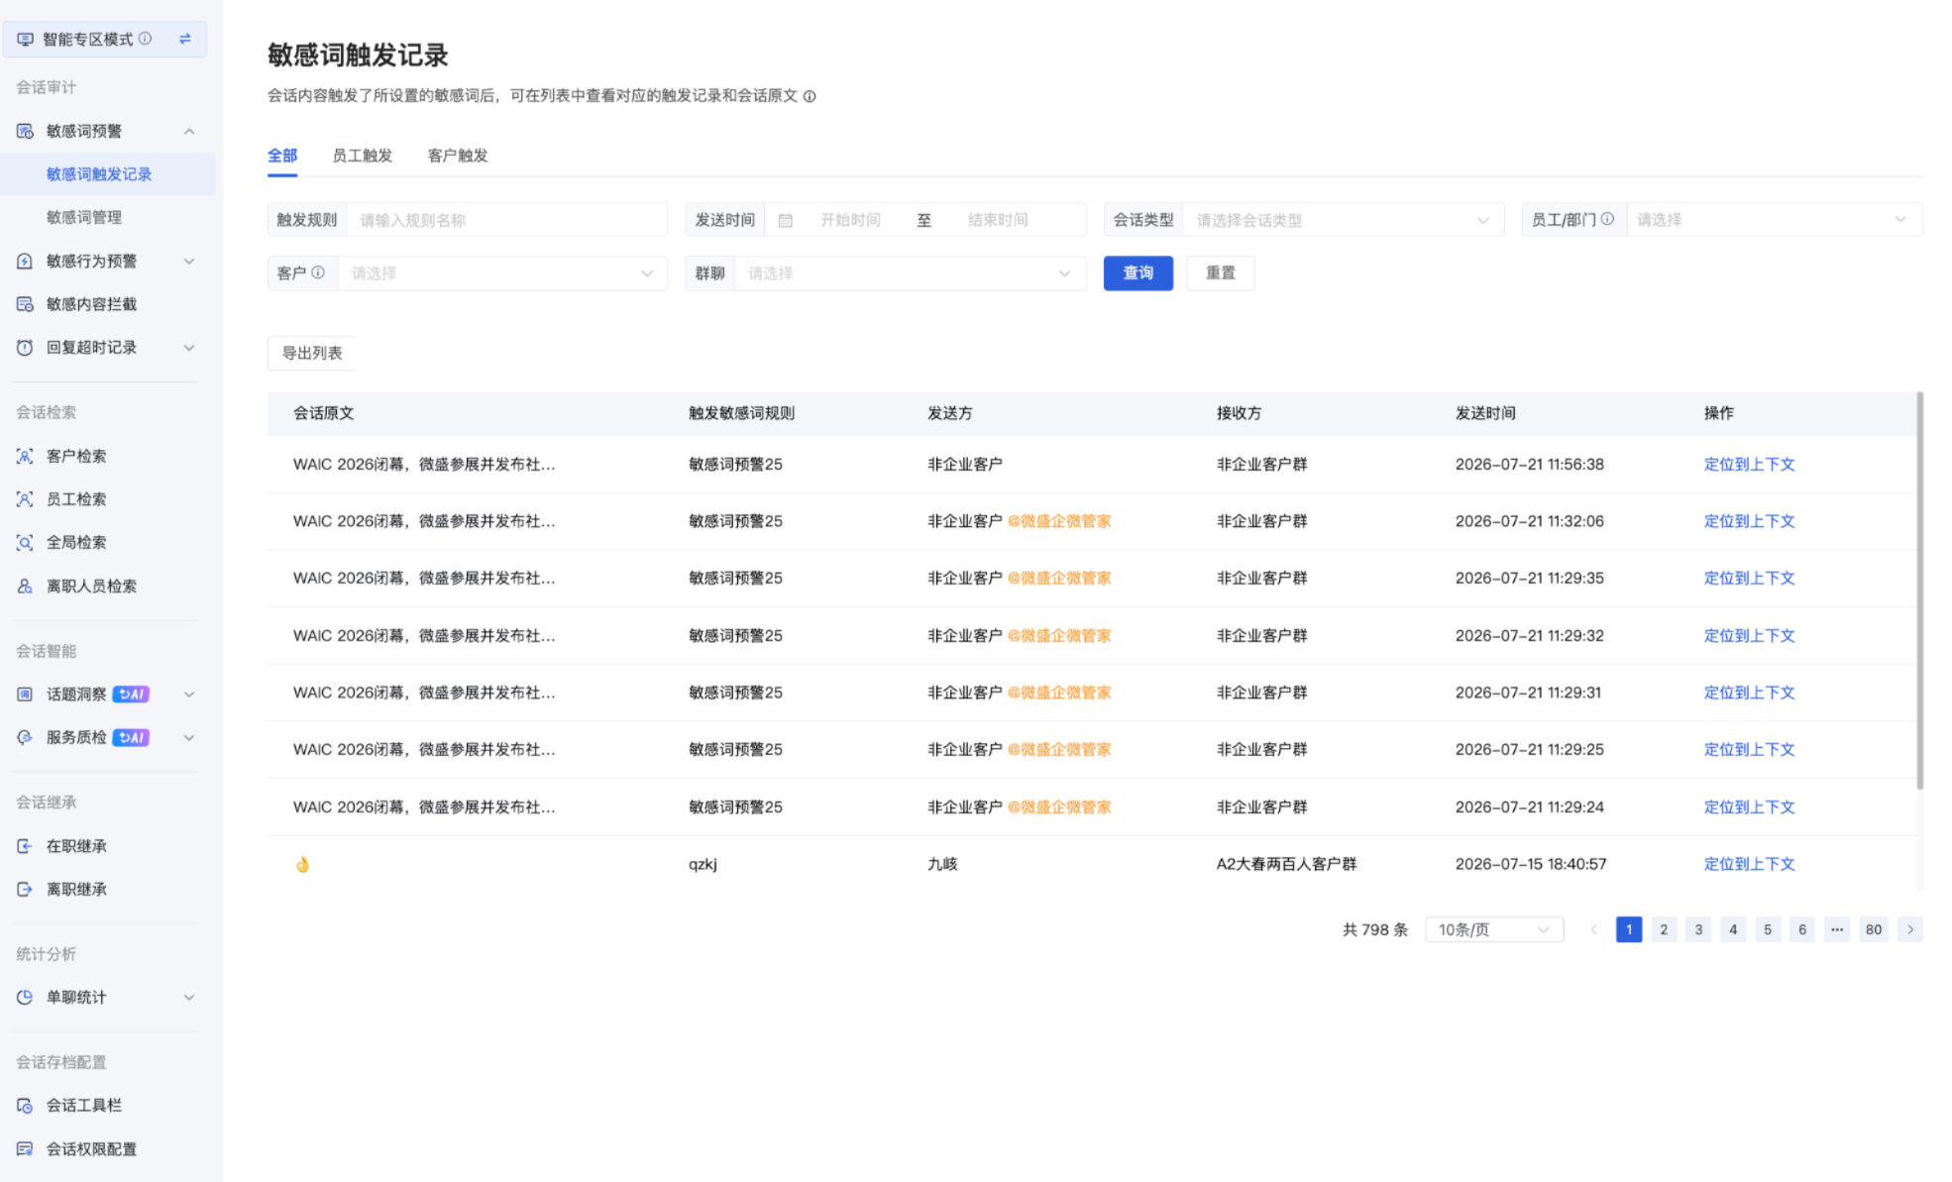Click the 触发规则 name input field
Screen dimensions: 1952x1182
pos(506,220)
